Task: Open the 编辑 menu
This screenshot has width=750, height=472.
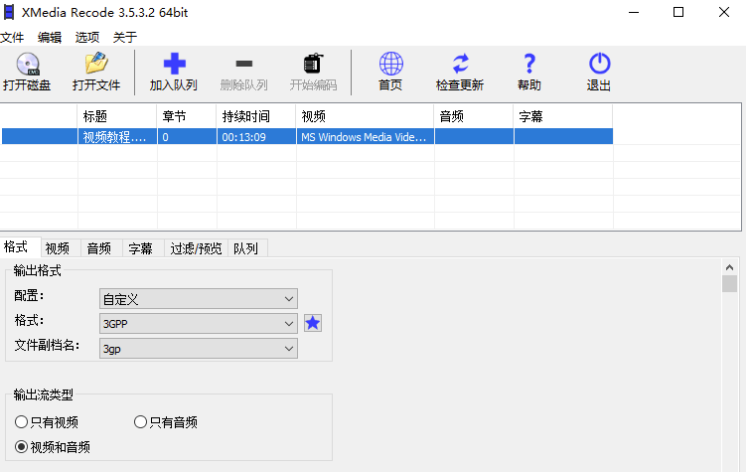Action: pos(50,38)
